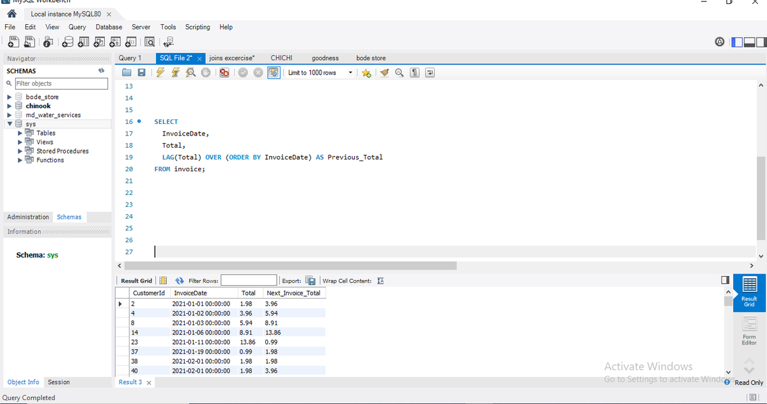Switch to the Session info tab

click(59, 382)
